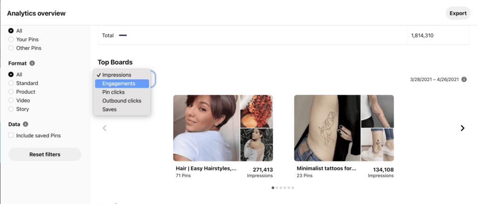Select the checked Impressions menu entry

[x=122, y=75]
